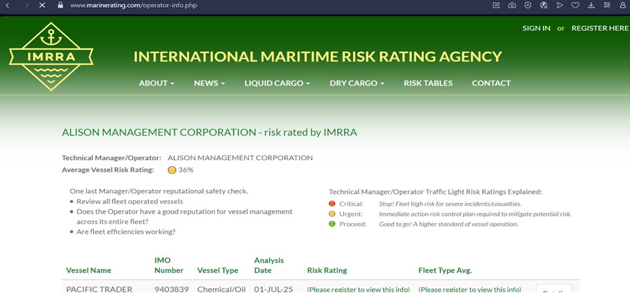The height and width of the screenshot is (293, 630).
Task: Open the browser easy setup sliders icon
Action: click(607, 5)
